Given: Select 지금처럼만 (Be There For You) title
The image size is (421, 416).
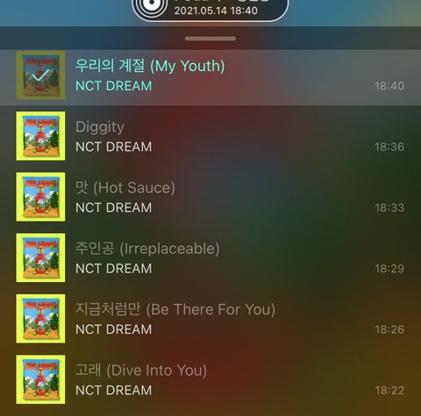Looking at the screenshot, I should tap(175, 309).
